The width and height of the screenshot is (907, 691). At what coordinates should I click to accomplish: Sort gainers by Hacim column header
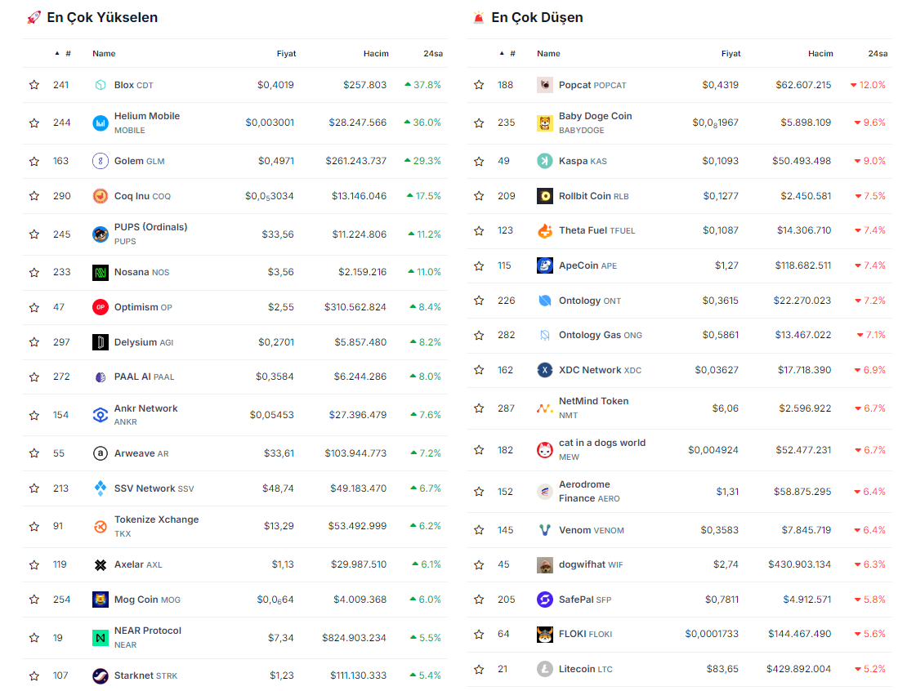coord(376,54)
